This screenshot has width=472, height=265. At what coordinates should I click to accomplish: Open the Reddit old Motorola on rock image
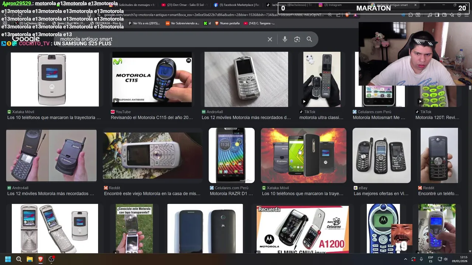pyautogui.click(x=152, y=155)
